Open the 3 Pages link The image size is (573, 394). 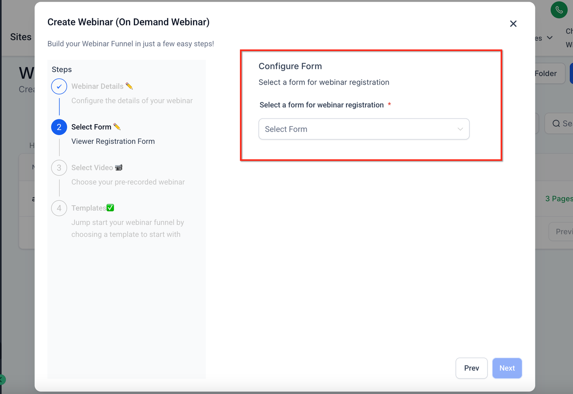(559, 199)
